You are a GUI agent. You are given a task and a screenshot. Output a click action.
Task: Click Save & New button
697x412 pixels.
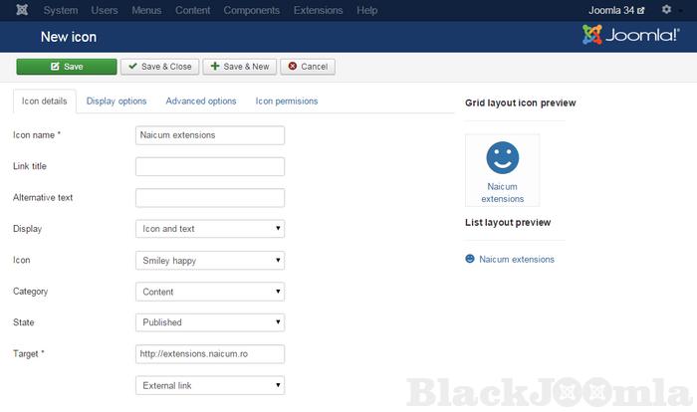point(239,67)
